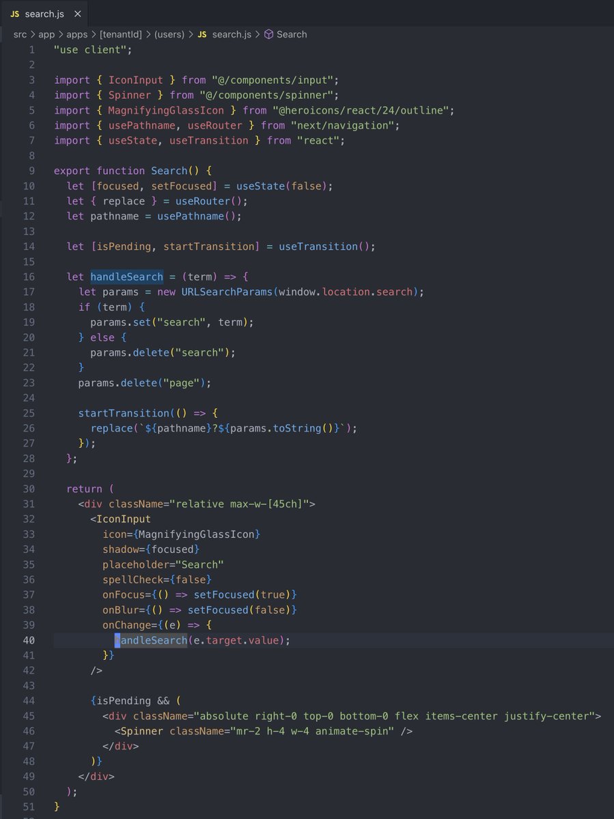The width and height of the screenshot is (614, 819).
Task: Open the (users) breadcrumb segment
Action: click(171, 34)
